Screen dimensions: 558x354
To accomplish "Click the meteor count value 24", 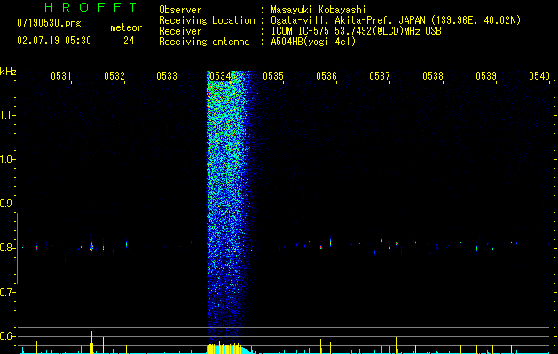I will coord(129,41).
